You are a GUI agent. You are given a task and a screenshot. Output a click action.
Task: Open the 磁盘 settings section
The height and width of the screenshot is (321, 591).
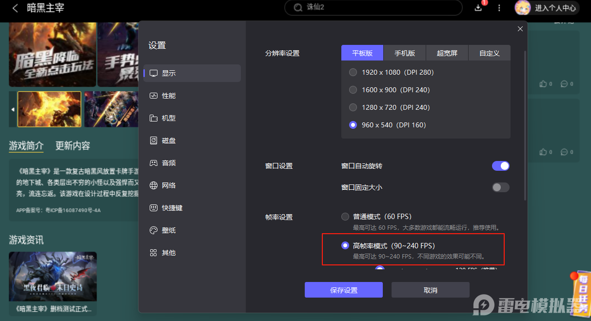coord(192,140)
